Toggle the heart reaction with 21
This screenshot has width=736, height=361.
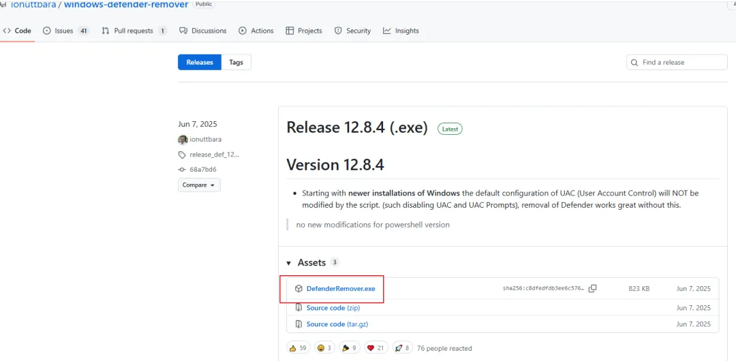tap(376, 348)
